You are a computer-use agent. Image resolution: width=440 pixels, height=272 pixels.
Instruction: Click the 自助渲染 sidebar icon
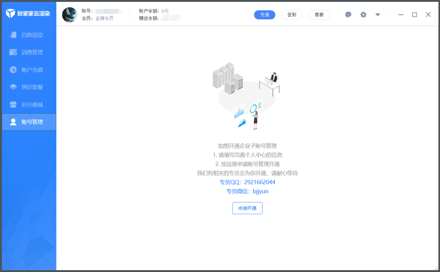13,35
